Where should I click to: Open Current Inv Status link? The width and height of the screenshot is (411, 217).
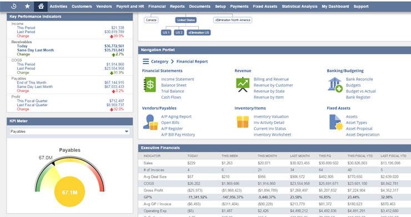tap(270, 128)
